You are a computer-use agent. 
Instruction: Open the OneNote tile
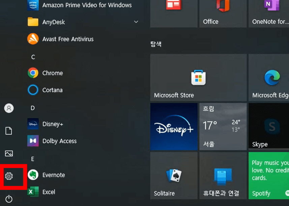click(269, 13)
